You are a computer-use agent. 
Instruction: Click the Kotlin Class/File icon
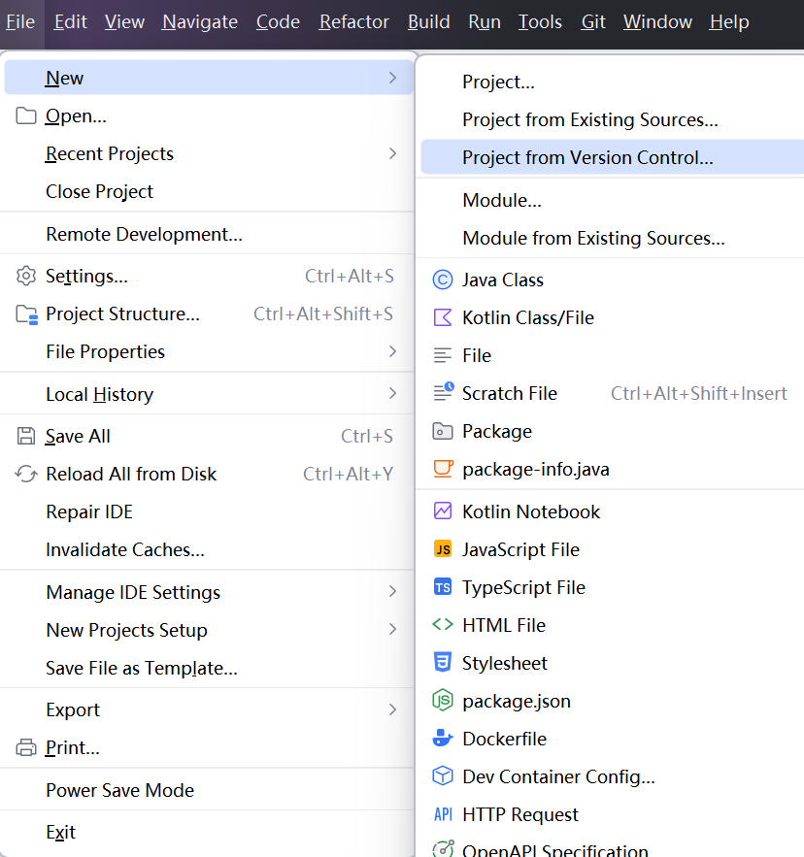tap(443, 317)
